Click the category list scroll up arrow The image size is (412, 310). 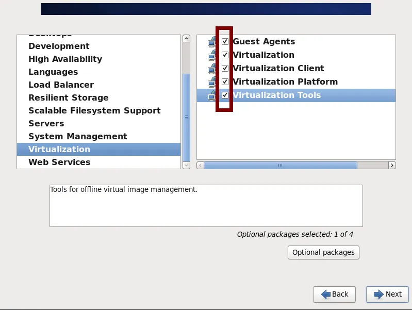click(x=186, y=39)
